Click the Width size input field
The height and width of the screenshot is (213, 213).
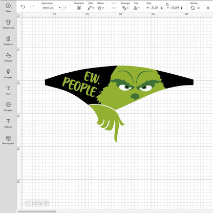[x=155, y=8]
